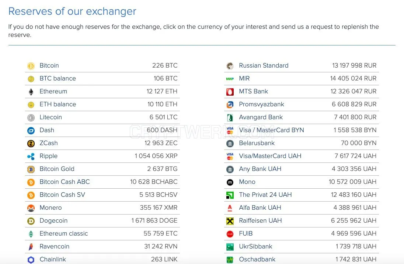
Task: Click the Dogecoin logo icon
Action: tap(31, 221)
